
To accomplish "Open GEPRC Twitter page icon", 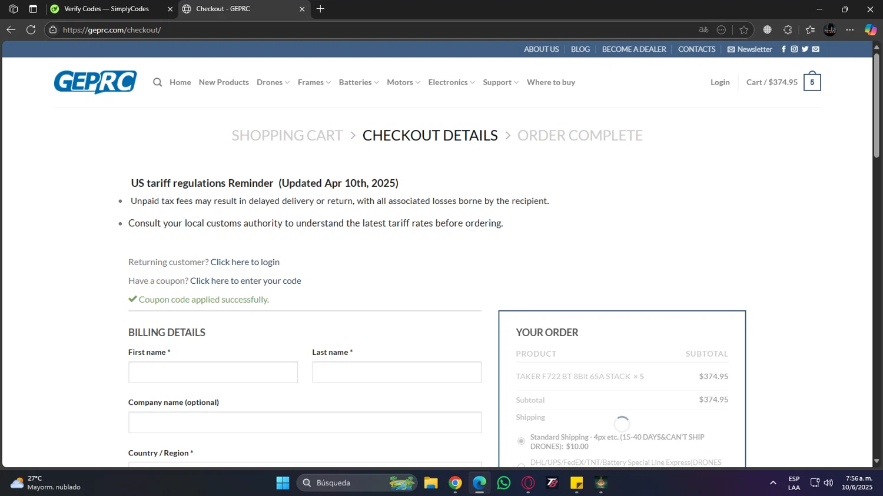I will coord(805,49).
